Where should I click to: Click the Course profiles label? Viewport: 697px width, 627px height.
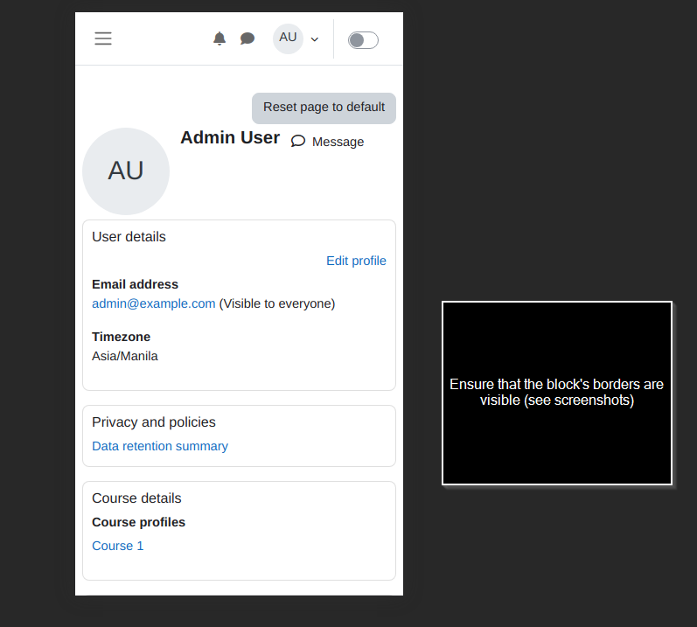click(x=139, y=522)
